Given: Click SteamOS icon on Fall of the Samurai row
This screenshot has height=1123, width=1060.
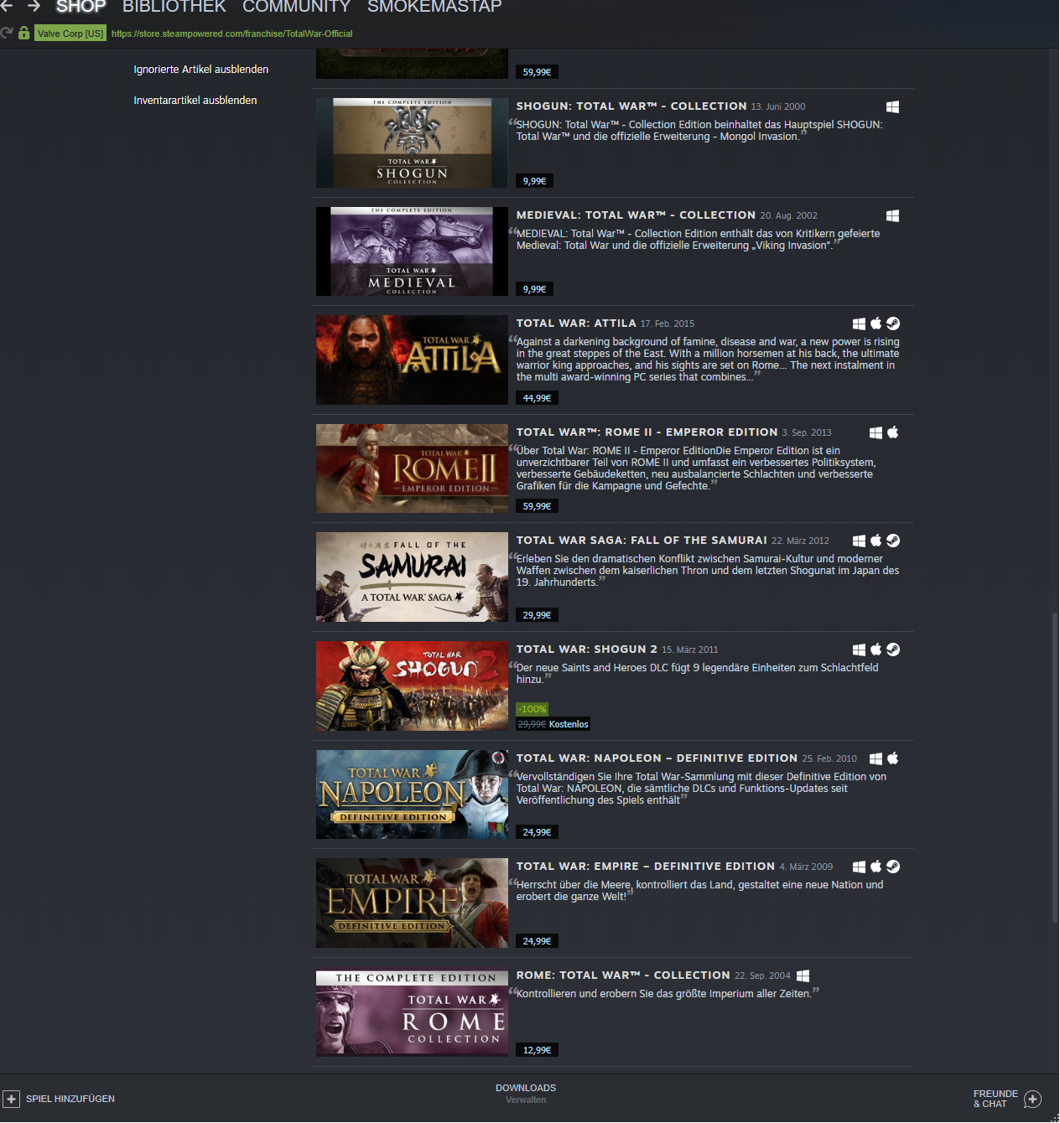Looking at the screenshot, I should [893, 541].
